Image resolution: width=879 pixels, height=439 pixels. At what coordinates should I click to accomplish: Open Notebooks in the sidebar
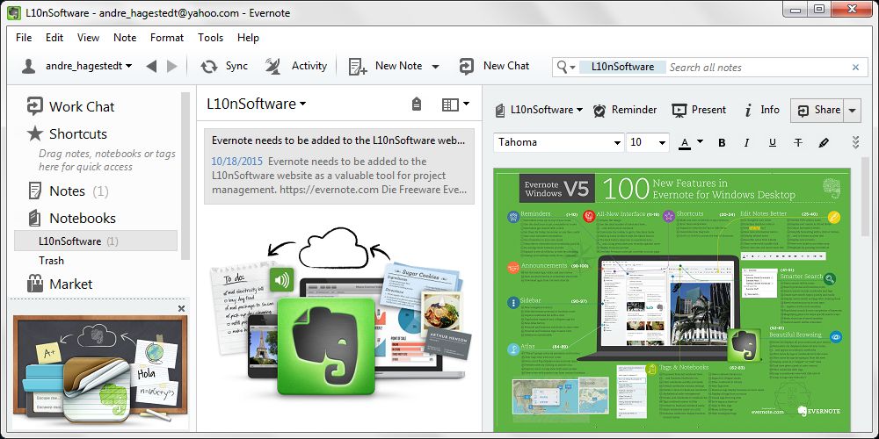[72, 218]
